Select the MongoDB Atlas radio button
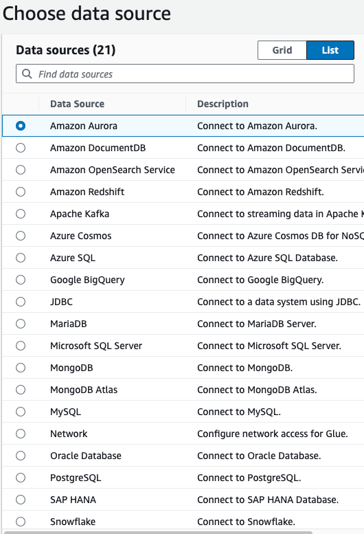This screenshot has width=364, height=534. coord(21,390)
